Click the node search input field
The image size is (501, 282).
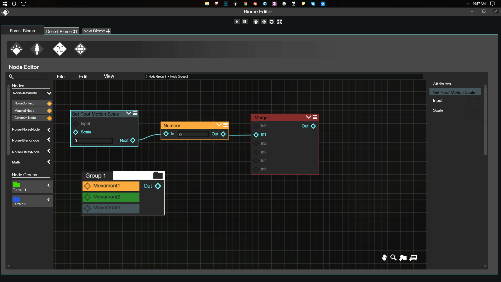pos(31,77)
